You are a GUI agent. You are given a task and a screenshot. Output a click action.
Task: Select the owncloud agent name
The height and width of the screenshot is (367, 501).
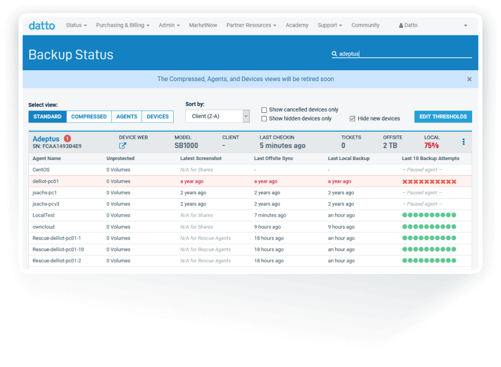point(44,227)
